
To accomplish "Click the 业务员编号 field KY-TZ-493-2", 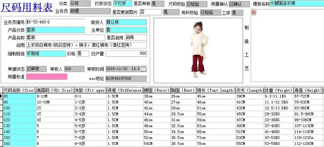I will click(x=55, y=22).
